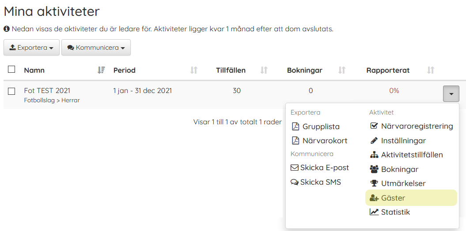This screenshot has height=231, width=466.
Task: Click the speech bubble icon for Skicka SMS
Action: pos(294,182)
